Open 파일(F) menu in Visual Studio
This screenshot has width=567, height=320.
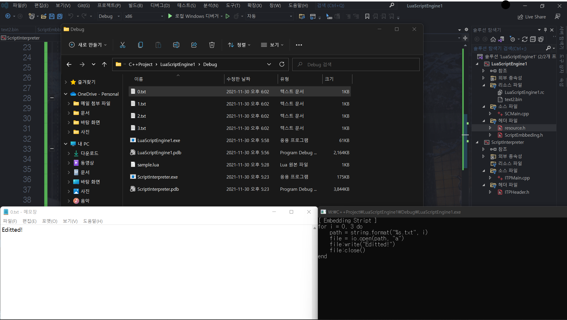(20, 5)
